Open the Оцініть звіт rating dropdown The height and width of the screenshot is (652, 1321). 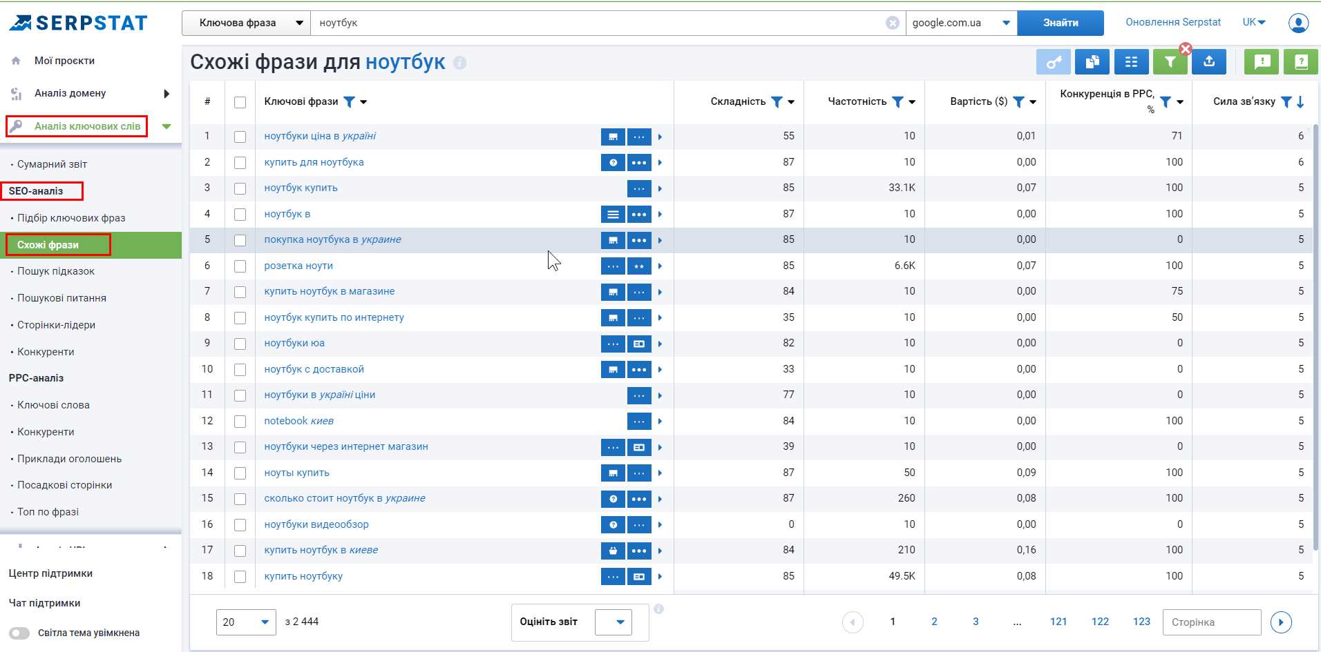click(614, 622)
